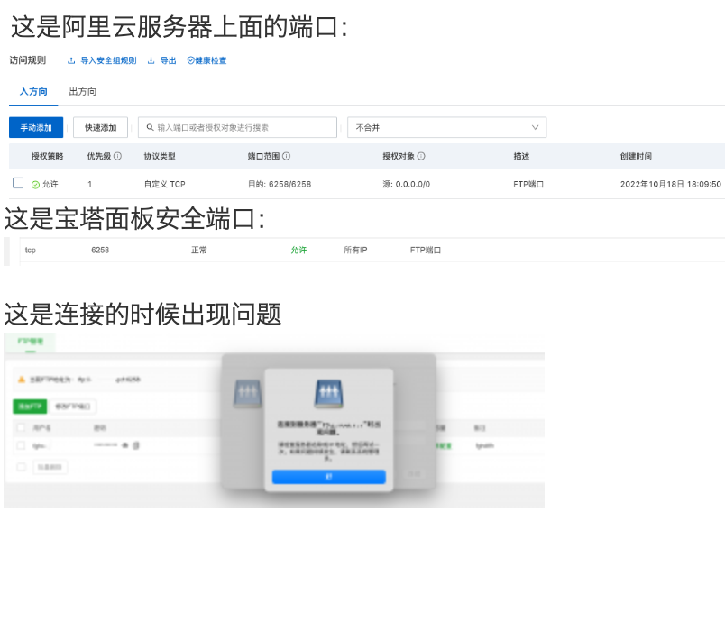Click the green 允许 text in Baota row
The image size is (725, 631).
[298, 250]
